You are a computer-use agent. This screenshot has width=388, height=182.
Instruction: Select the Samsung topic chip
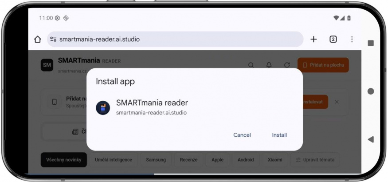point(156,160)
